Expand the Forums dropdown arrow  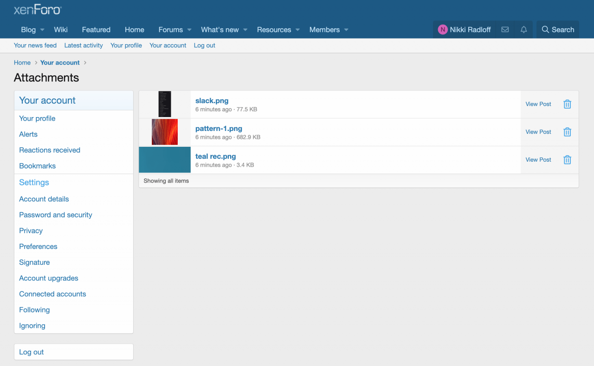click(x=189, y=30)
